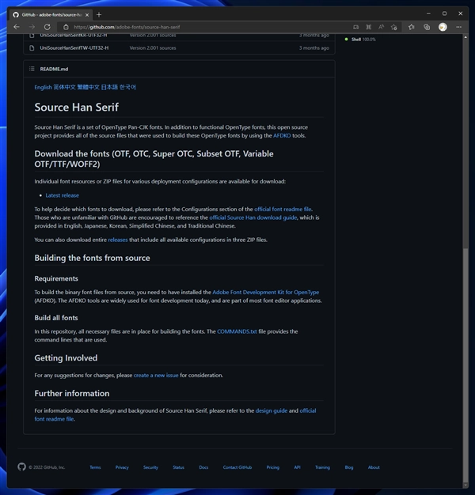
Task: Click the 'Further information' heading
Action: (x=72, y=393)
